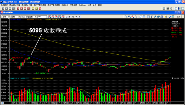Open the 技術分析 menu
Viewport: 185px width, 105px height.
click(65, 5)
